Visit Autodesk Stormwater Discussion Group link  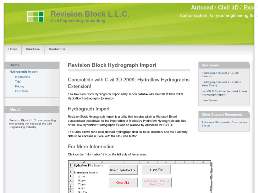click(224, 124)
